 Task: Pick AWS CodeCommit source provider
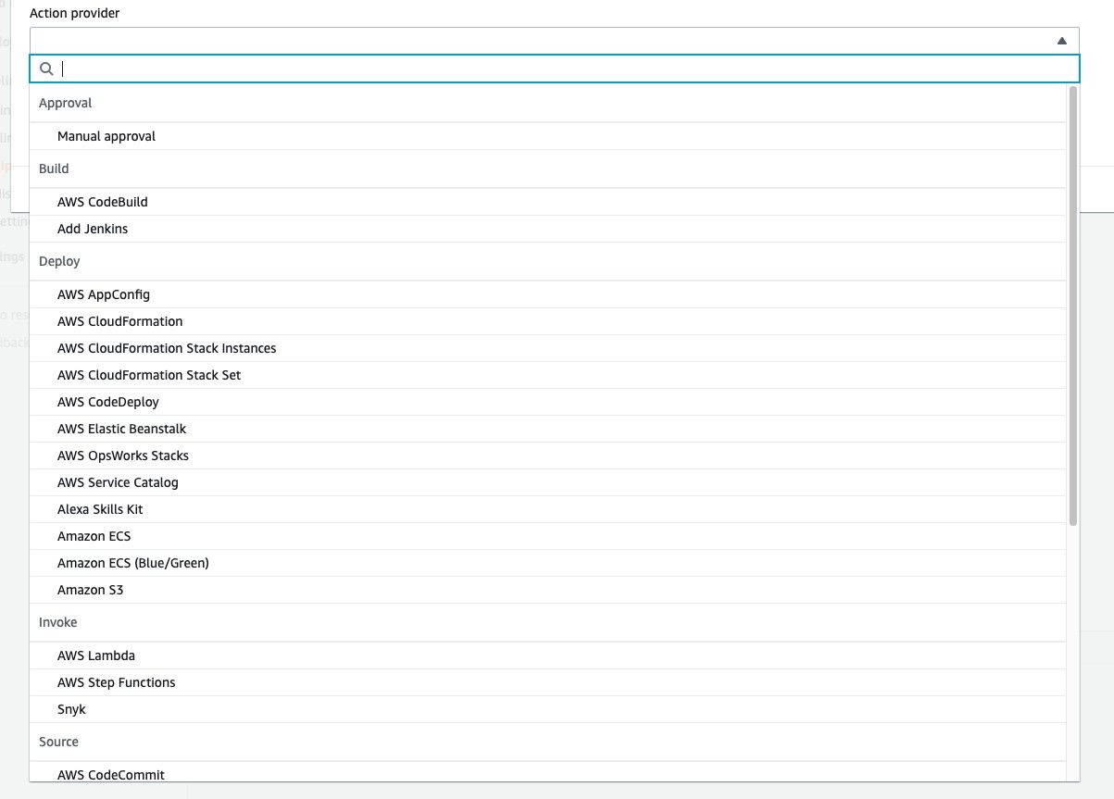[x=548, y=774]
